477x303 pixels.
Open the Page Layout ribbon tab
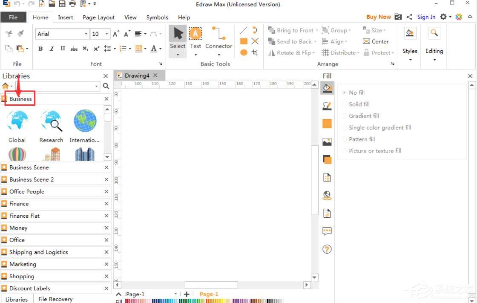point(98,17)
